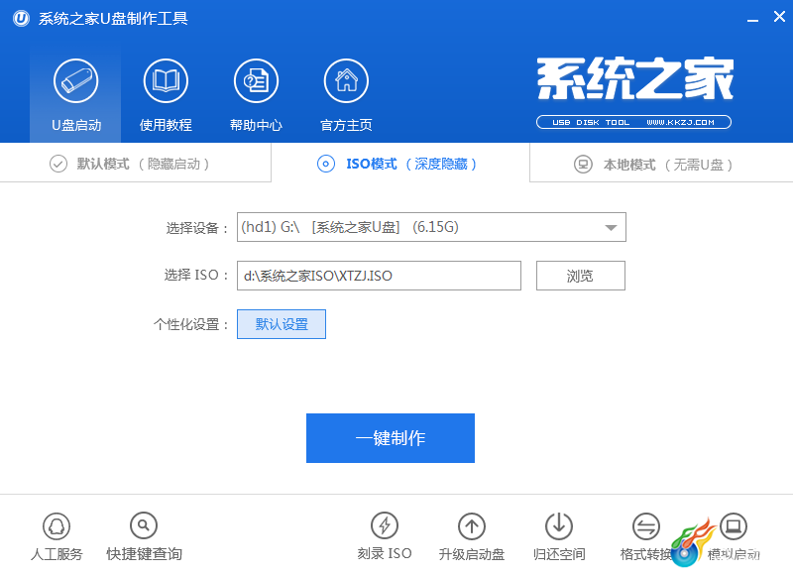Run 归还空间 restore space tool
Screen dimensions: 793x575
(559, 526)
